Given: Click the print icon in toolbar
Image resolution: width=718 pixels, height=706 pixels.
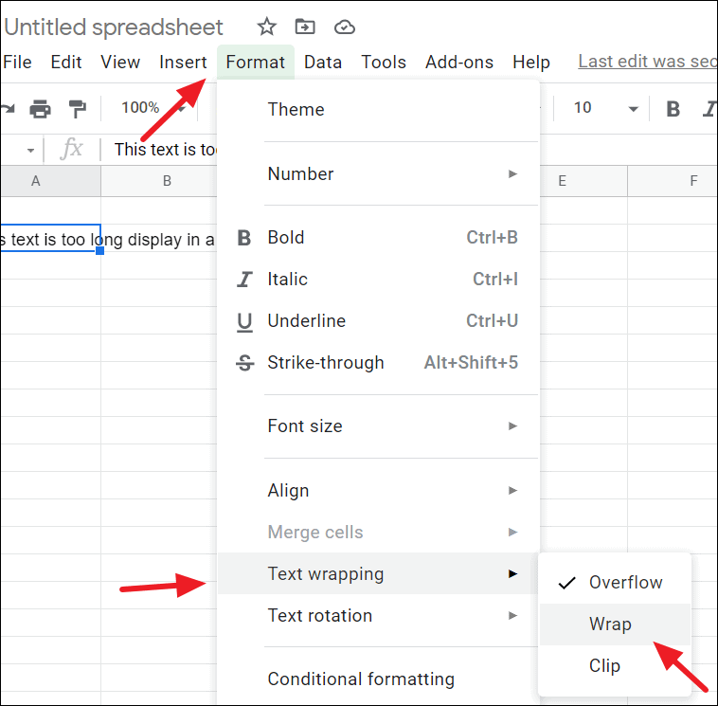Looking at the screenshot, I should point(41,109).
